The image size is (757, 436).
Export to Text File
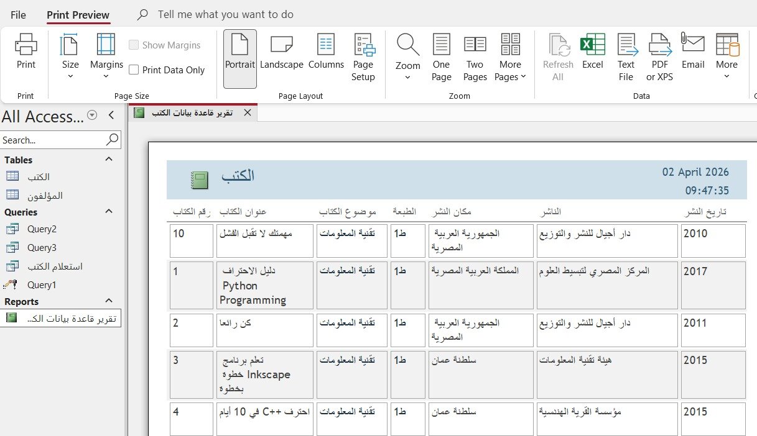[626, 58]
